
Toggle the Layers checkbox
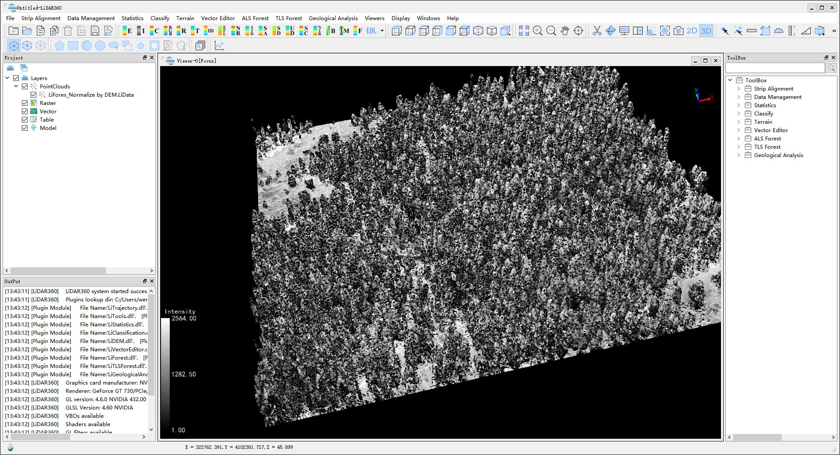(16, 78)
